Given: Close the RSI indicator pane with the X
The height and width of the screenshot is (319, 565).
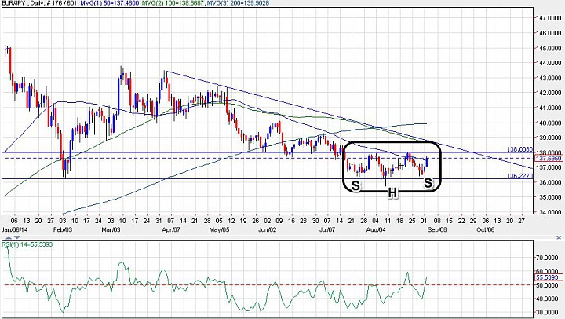Looking at the screenshot, I should tap(559, 237).
